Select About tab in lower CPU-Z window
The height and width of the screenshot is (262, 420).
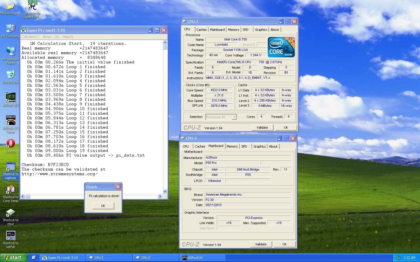click(x=273, y=146)
